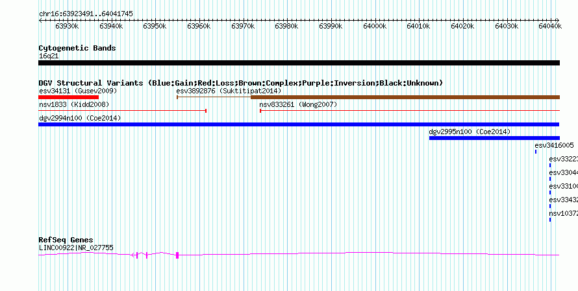Screen dimensions: 578x291
Task: Select the 63930k ruler tick label
Action: [67, 26]
